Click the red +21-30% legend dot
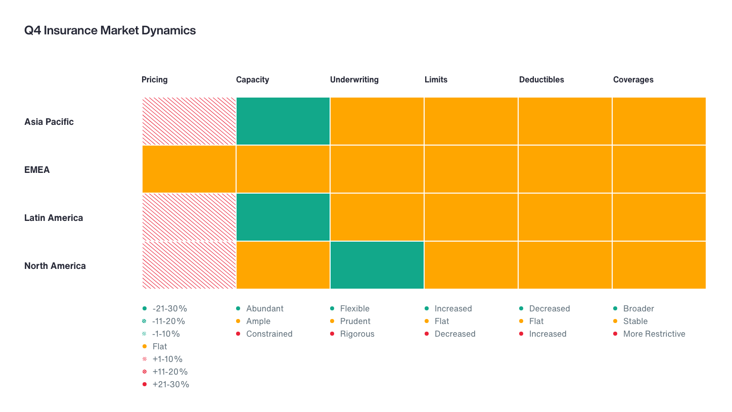The height and width of the screenshot is (412, 732). click(x=145, y=384)
